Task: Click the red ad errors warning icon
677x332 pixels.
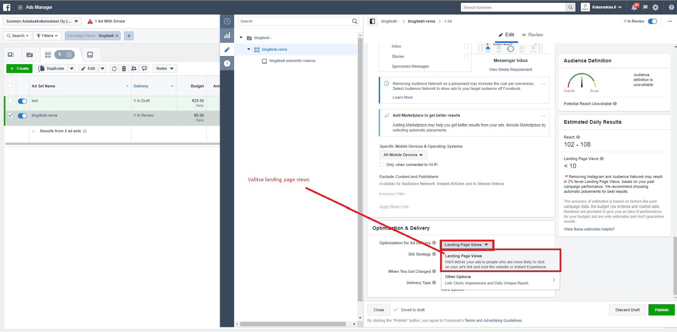Action: point(90,21)
